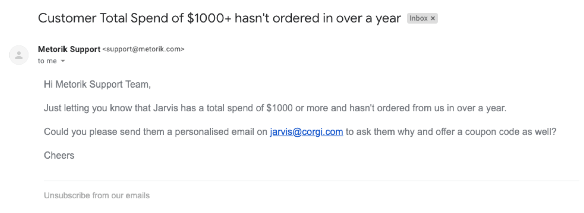
Task: Remove the Inbox label with its x
Action: [x=433, y=19]
